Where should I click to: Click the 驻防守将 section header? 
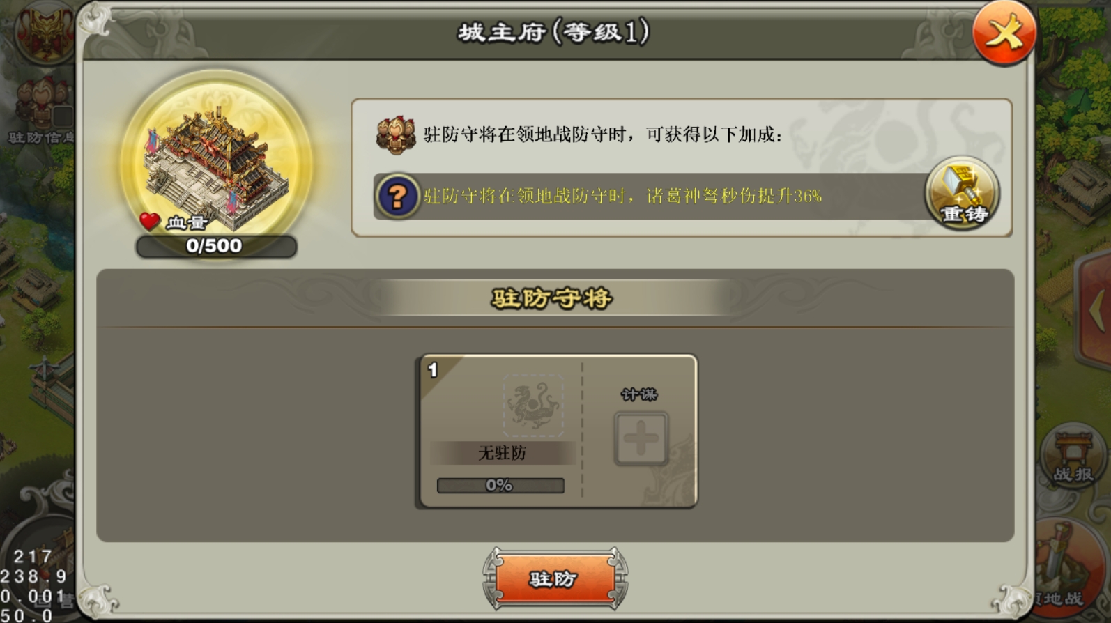552,298
